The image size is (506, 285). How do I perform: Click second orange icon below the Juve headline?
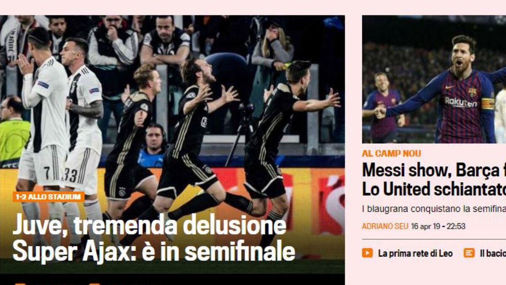[x=94, y=284]
